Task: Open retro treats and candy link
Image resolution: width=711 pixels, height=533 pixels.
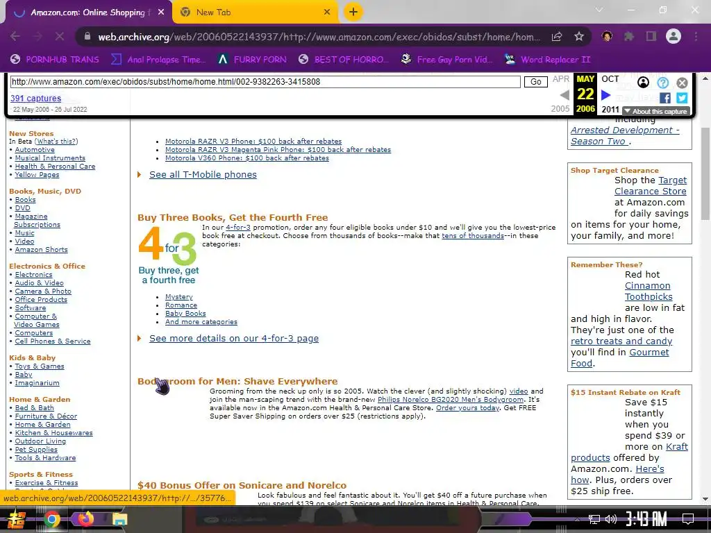Action: coord(621,341)
